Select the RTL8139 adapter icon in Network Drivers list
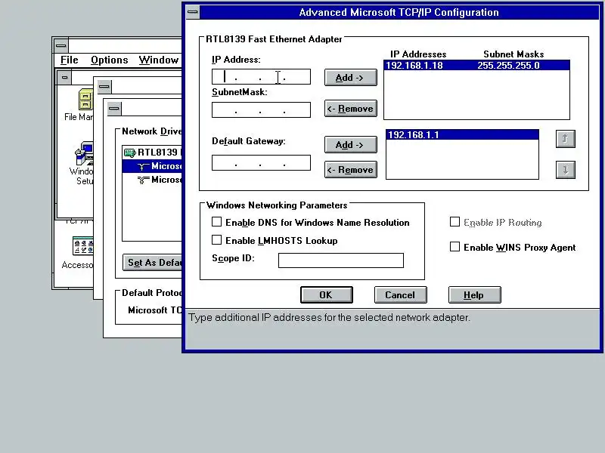 point(130,153)
